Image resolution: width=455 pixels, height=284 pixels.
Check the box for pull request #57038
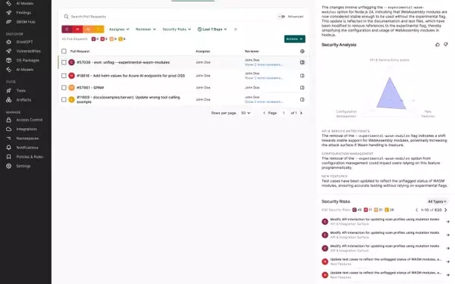64,62
